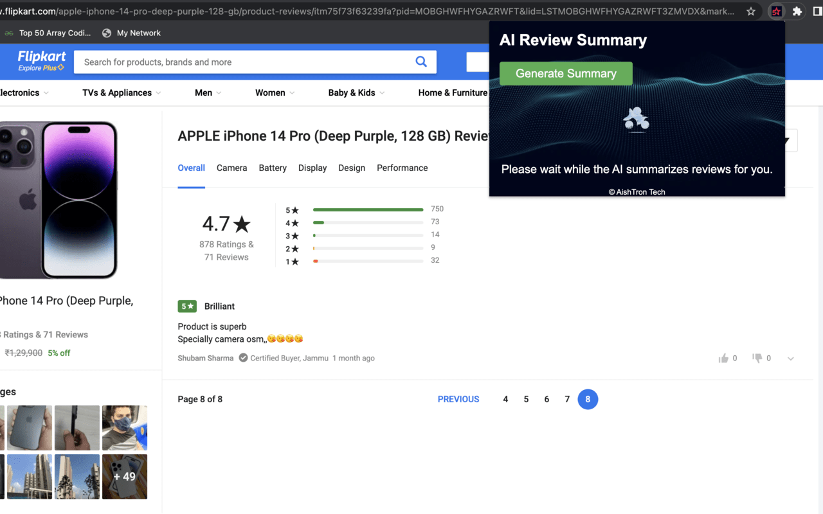This screenshot has height=514, width=823.
Task: Click the 4 star rating bar
Action: coord(368,222)
